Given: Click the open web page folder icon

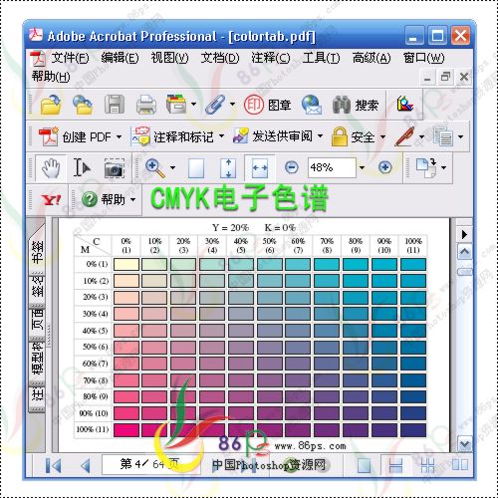Looking at the screenshot, I should pyautogui.click(x=83, y=105).
